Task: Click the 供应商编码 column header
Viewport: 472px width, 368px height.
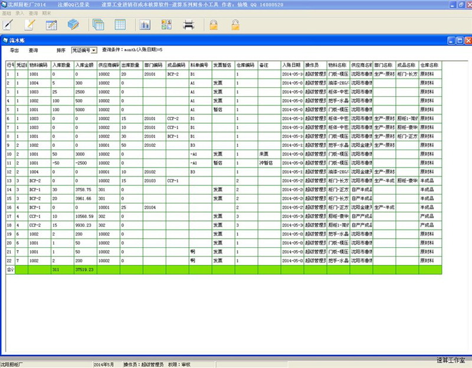Action: (109, 65)
